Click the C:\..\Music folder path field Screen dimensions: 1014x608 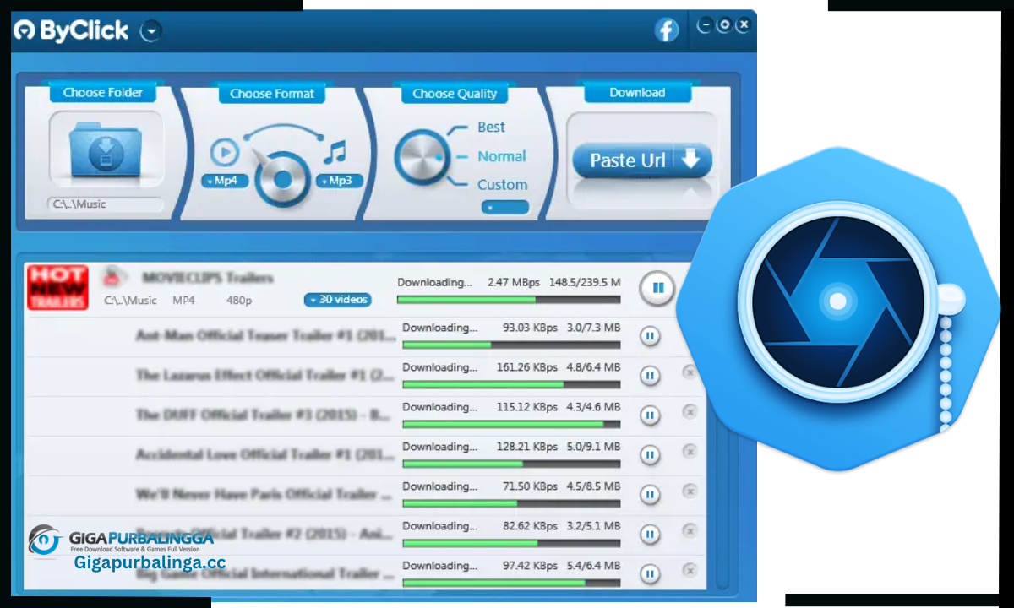click(106, 204)
